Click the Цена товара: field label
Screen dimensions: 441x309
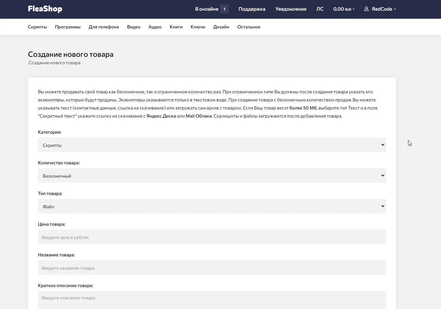pos(52,224)
